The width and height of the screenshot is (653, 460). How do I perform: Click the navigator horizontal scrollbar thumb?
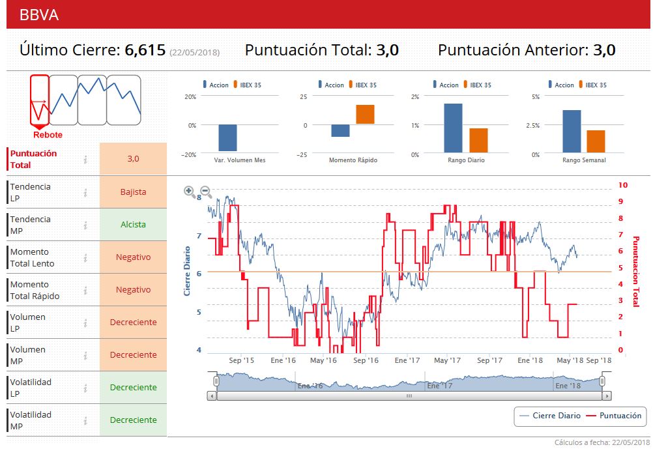click(409, 396)
